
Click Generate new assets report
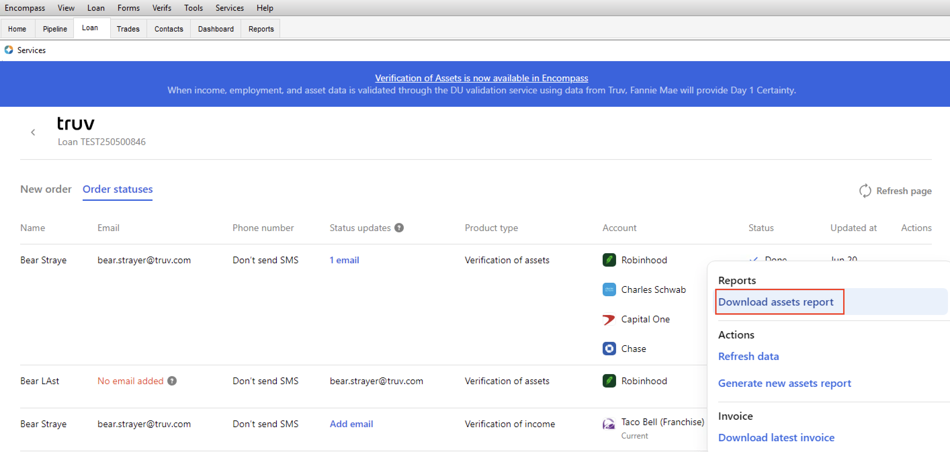point(785,383)
